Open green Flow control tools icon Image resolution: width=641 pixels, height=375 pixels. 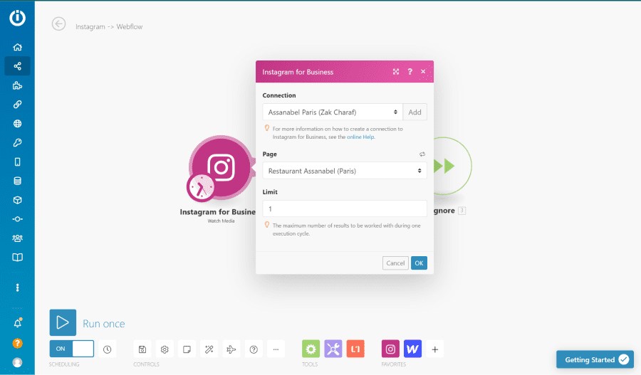pyautogui.click(x=311, y=349)
